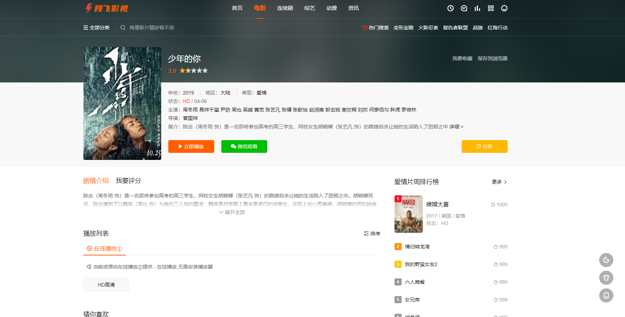Click the 立即播放 play button
This screenshot has width=625, height=317.
tap(191, 146)
